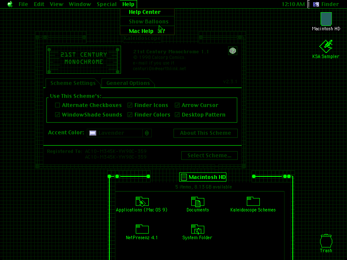Click the 5 items, 8.13 GB available text
The height and width of the screenshot is (260, 347).
point(203,187)
